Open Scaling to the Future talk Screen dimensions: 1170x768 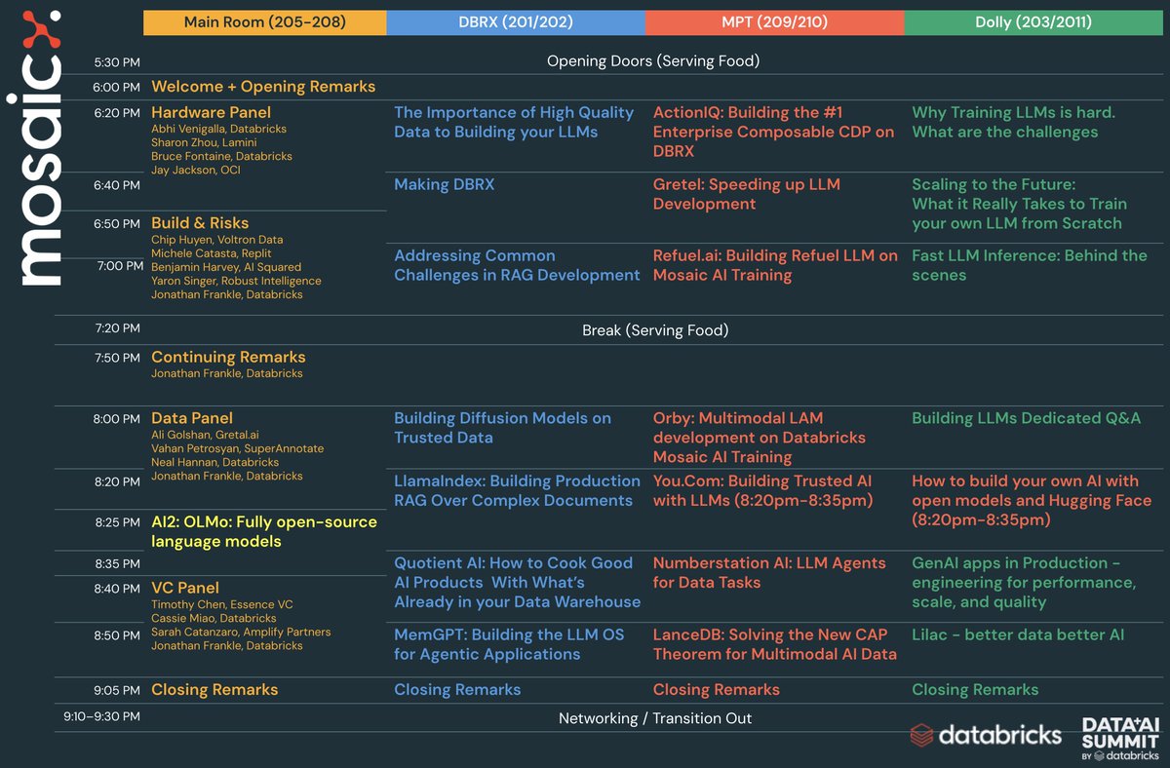(1019, 204)
